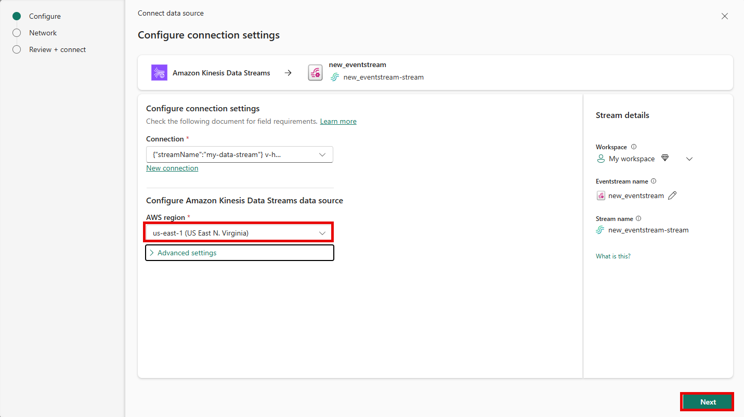Open the workspace selector chevron

coord(689,159)
